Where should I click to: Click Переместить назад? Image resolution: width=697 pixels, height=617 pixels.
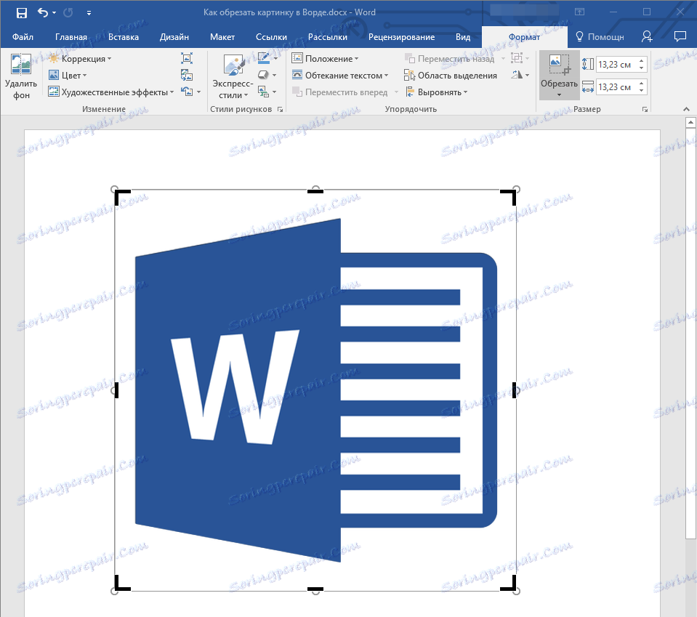[450, 59]
